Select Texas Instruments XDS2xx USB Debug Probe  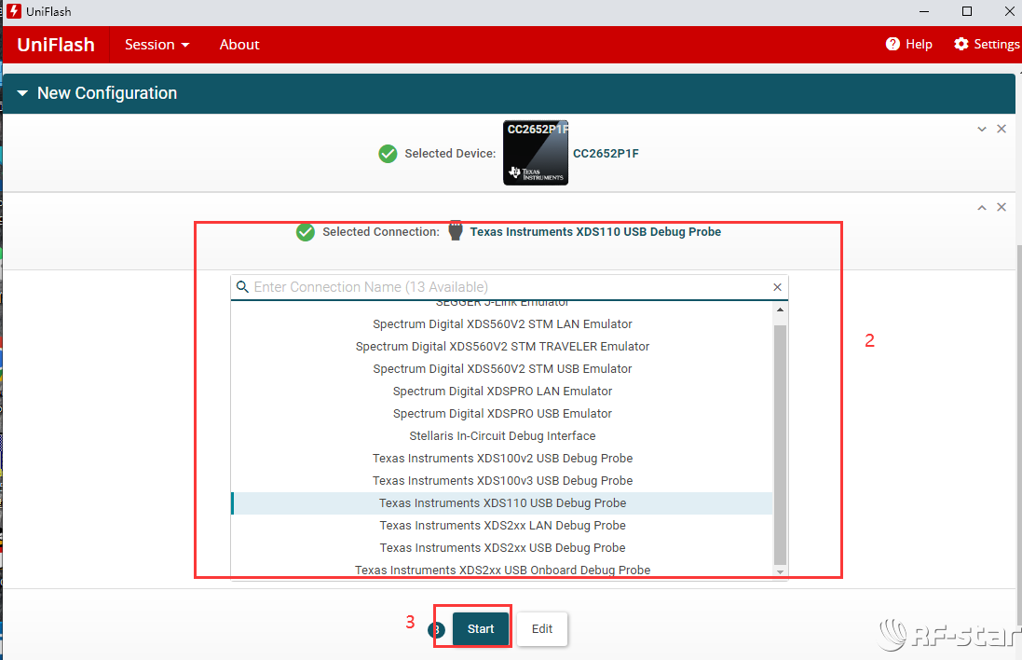(502, 548)
